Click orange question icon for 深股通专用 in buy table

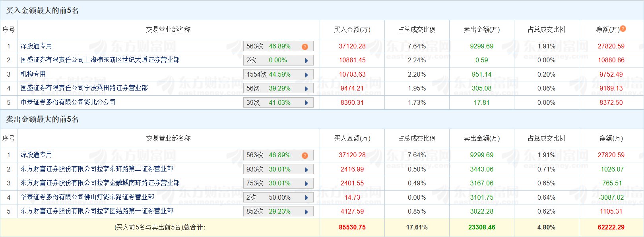click(x=305, y=47)
